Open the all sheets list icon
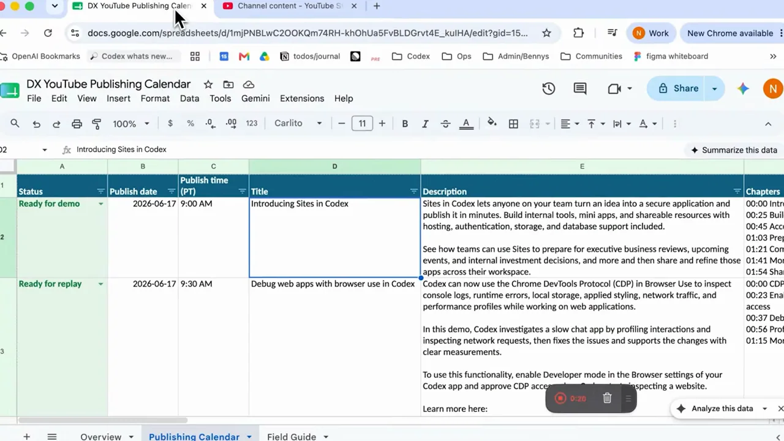784x441 pixels. [52, 436]
